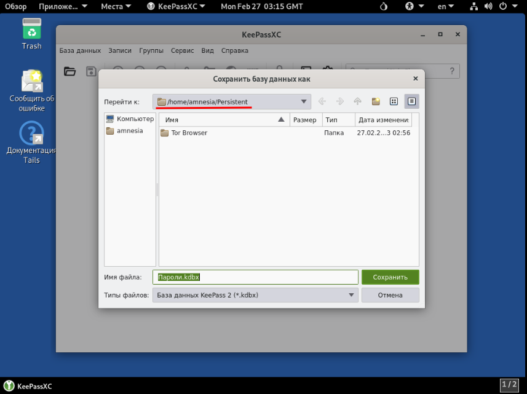Select the Tor Browser folder

tap(189, 133)
